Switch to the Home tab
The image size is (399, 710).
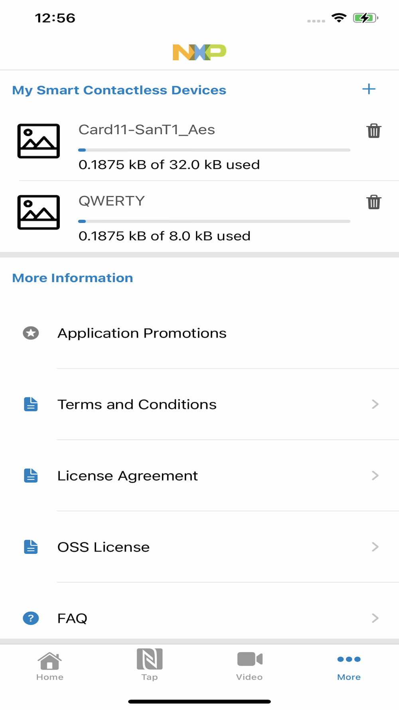pyautogui.click(x=50, y=666)
